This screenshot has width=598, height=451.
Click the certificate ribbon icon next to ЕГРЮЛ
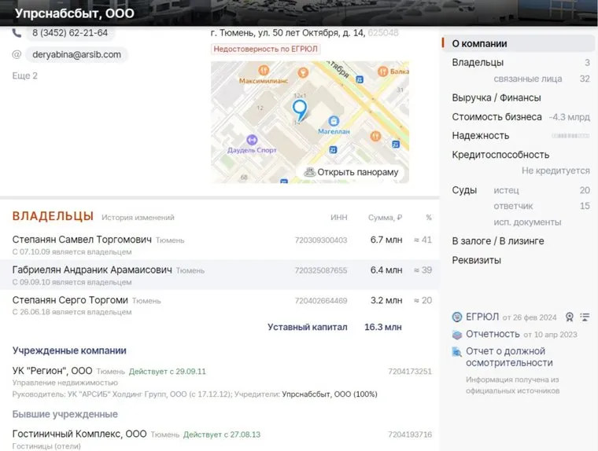[569, 317]
